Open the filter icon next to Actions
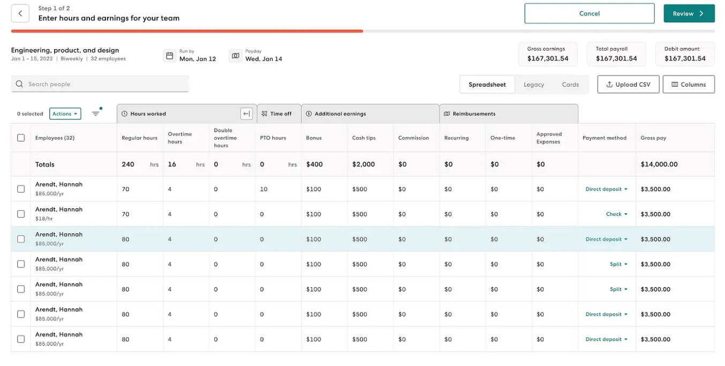The image size is (725, 366). click(x=96, y=113)
